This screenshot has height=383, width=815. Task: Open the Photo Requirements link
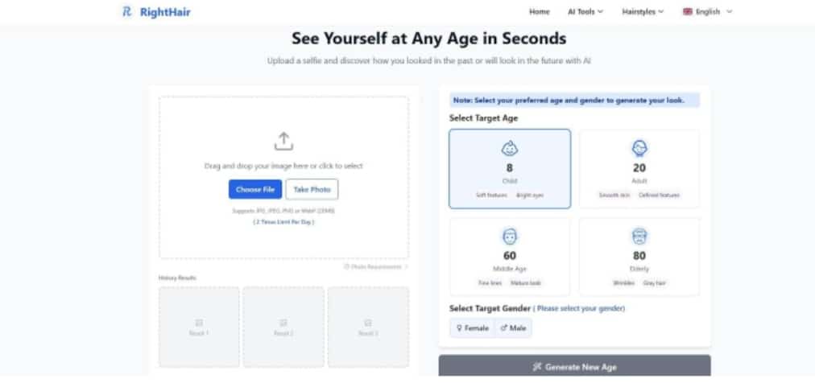point(375,266)
